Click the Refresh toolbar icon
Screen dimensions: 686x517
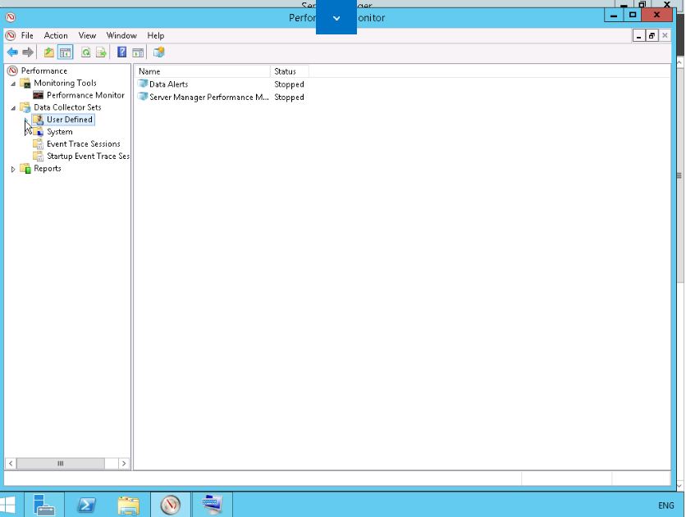point(85,52)
